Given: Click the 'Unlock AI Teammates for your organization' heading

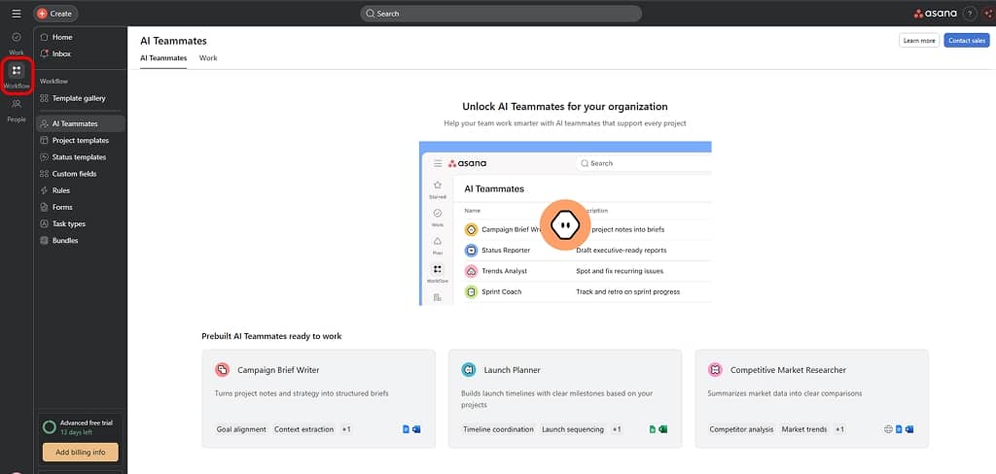Looking at the screenshot, I should [565, 107].
